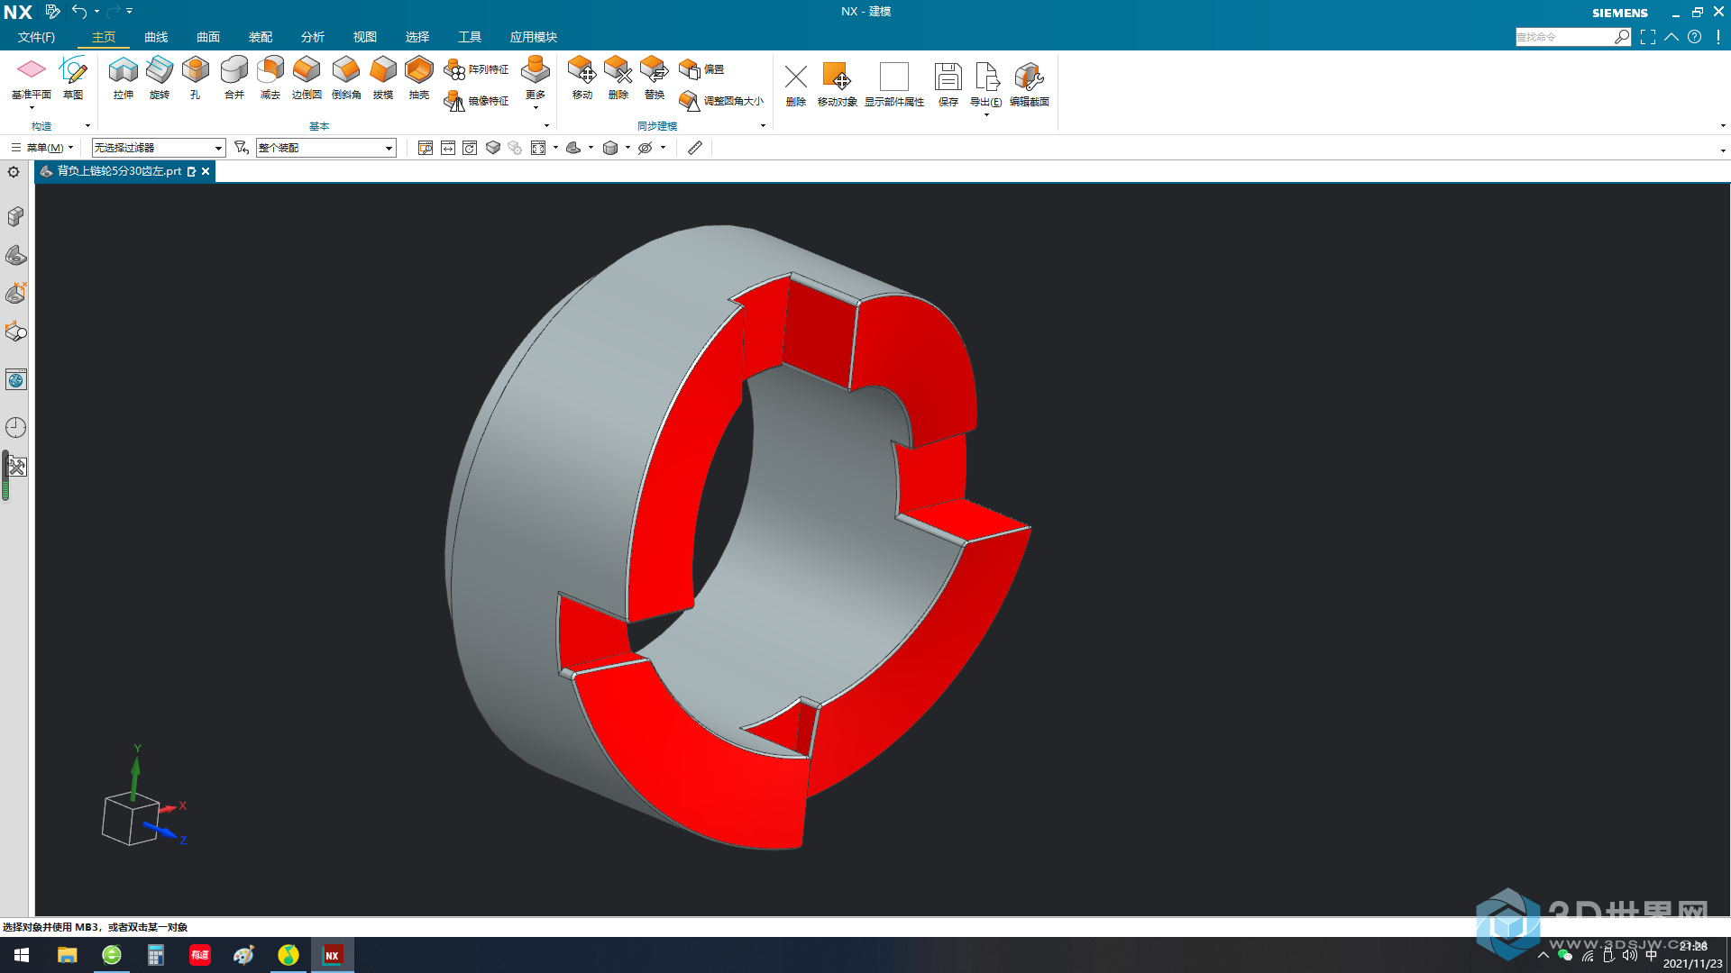Expand the 基本 group options arrow
Image resolution: width=1731 pixels, height=973 pixels.
(546, 126)
